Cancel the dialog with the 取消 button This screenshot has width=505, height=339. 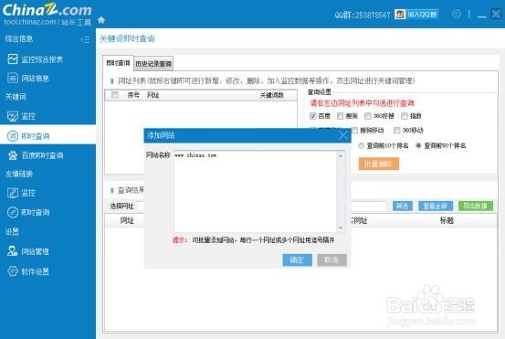pyautogui.click(x=331, y=260)
